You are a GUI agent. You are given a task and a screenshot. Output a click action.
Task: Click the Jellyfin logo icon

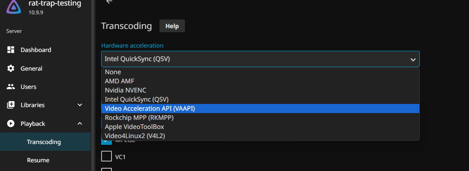pyautogui.click(x=14, y=7)
